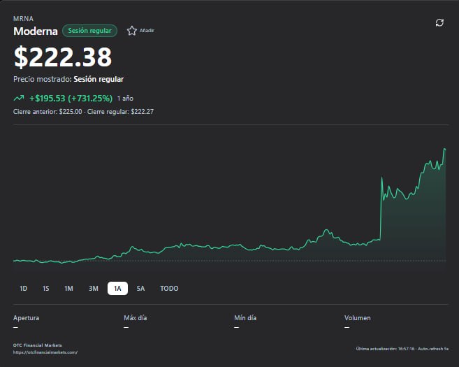Click the '1 año' period label
Viewport: 459px width, 367px height.
point(125,99)
